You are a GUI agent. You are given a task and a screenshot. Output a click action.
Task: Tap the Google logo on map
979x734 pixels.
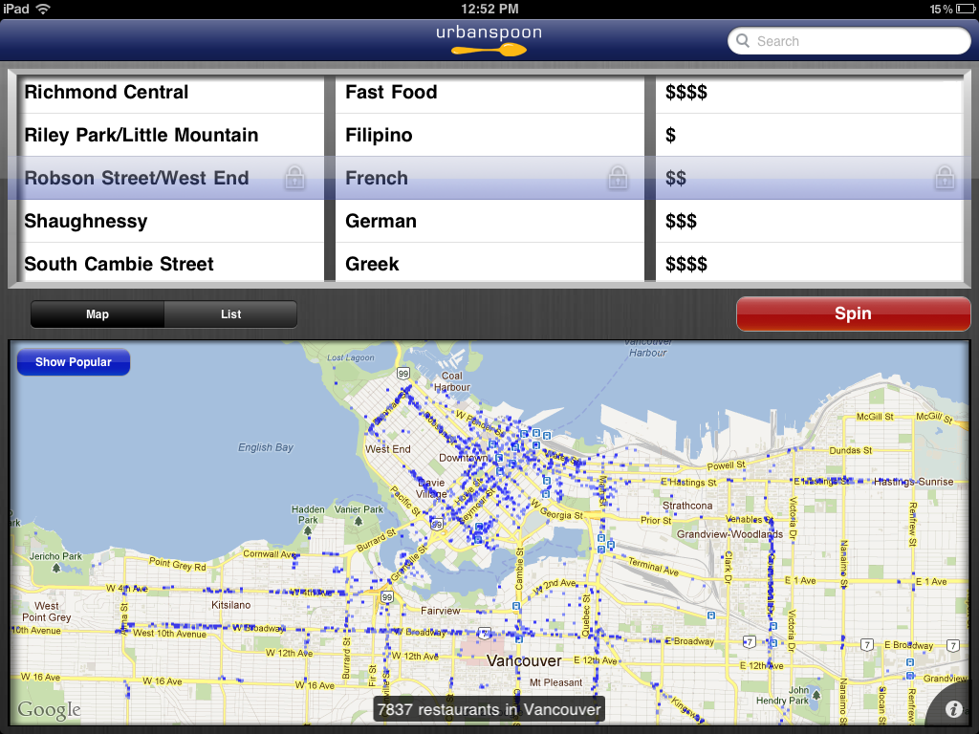tap(49, 709)
